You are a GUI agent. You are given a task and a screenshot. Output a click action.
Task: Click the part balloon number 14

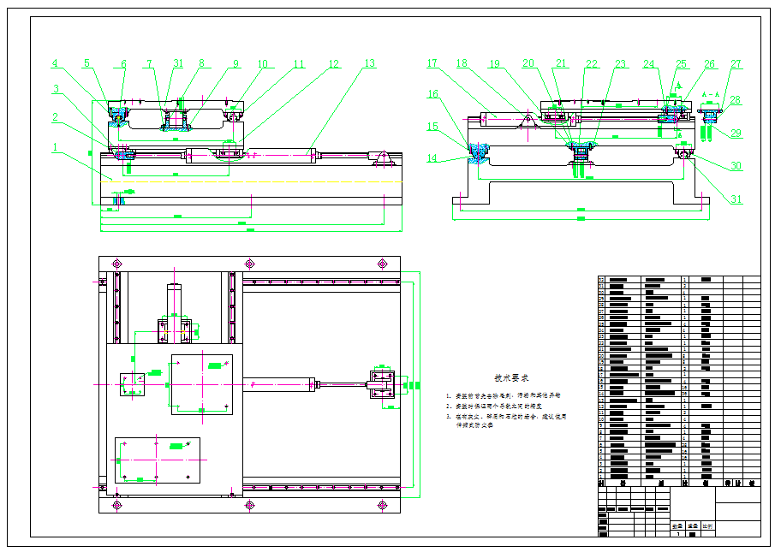click(432, 158)
